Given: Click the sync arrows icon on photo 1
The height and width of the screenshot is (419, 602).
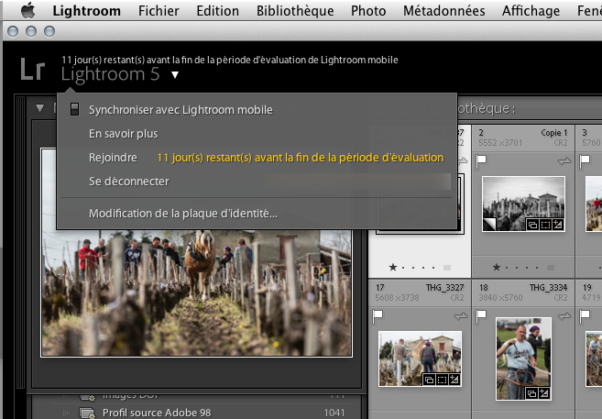Looking at the screenshot, I should (x=463, y=161).
